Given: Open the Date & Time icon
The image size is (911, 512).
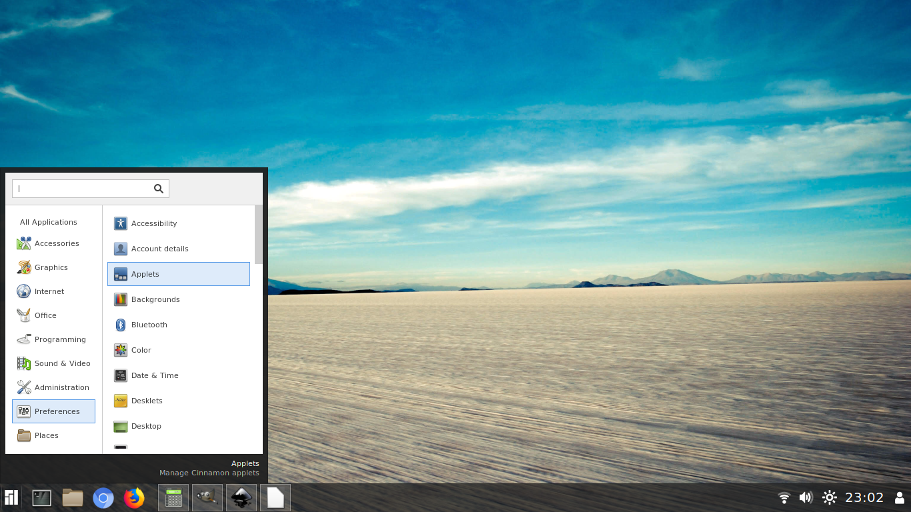Looking at the screenshot, I should tap(120, 375).
